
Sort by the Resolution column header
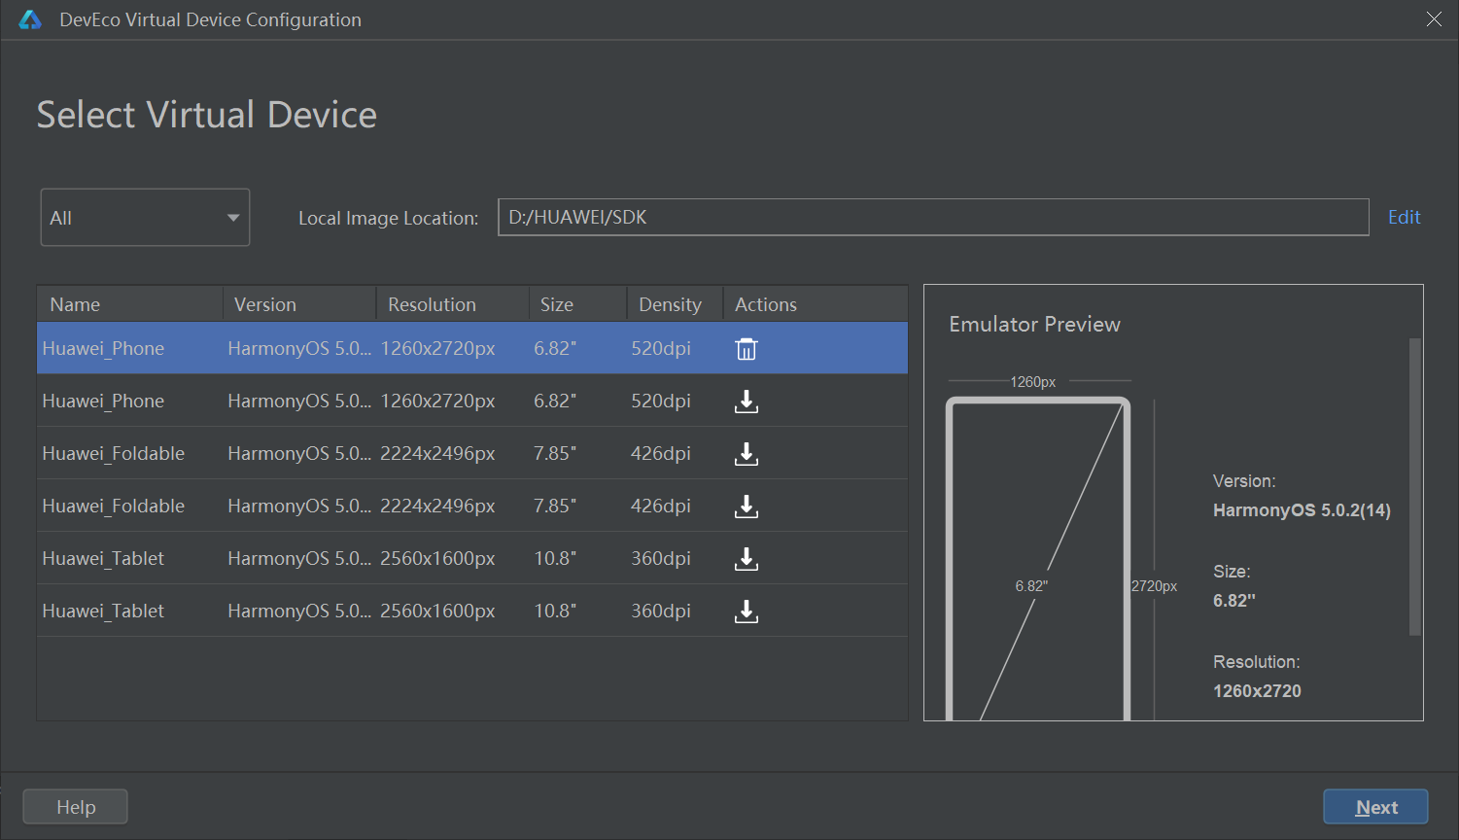coord(453,304)
